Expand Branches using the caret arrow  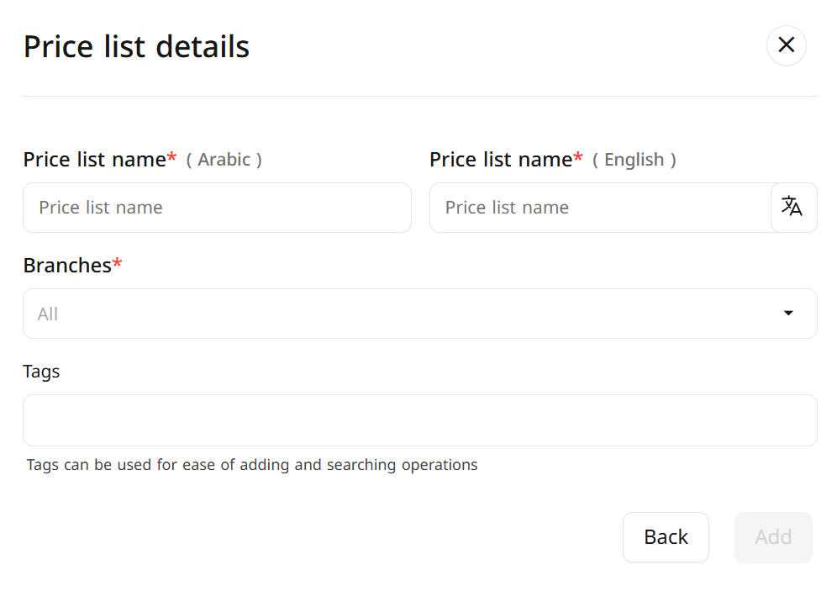[x=788, y=314]
